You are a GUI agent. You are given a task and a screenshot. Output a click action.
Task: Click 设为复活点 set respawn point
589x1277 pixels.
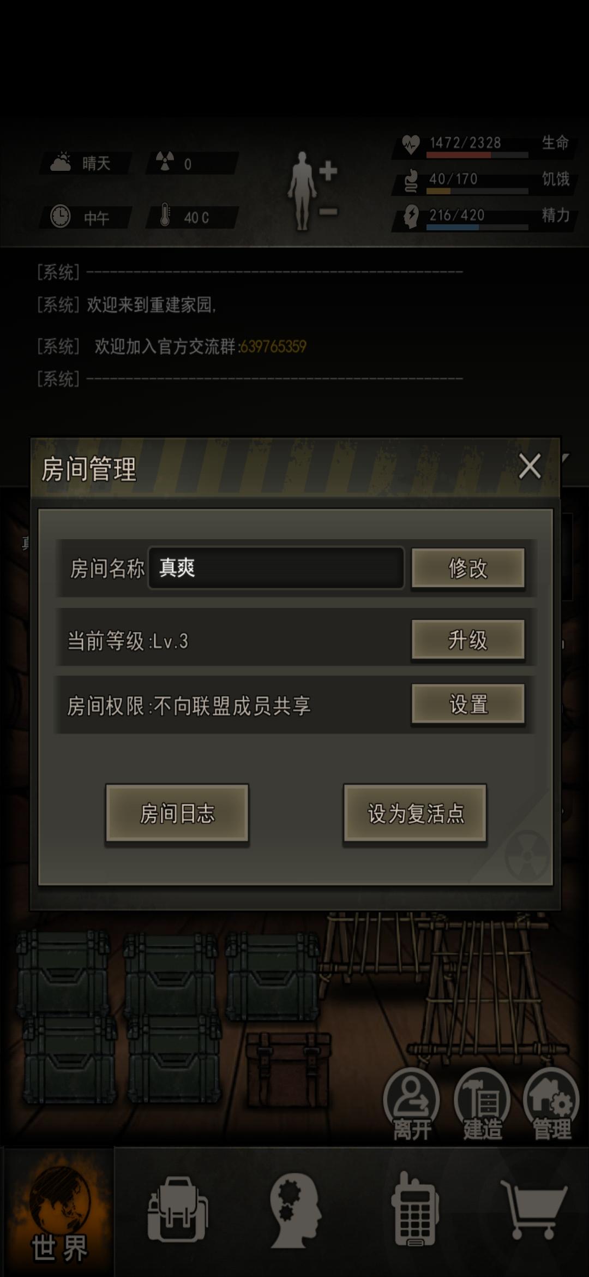coord(415,813)
